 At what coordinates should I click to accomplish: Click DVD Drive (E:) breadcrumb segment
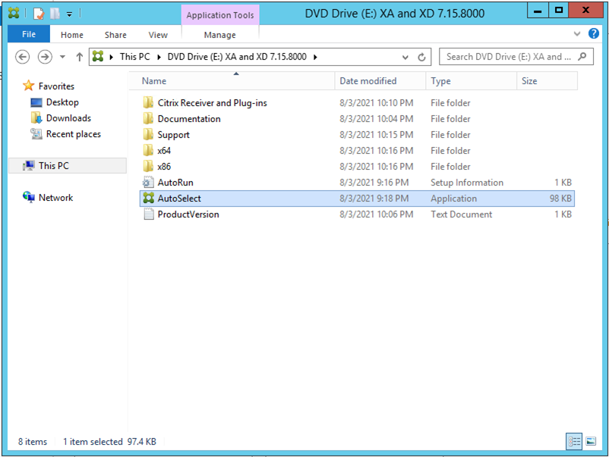tap(237, 57)
